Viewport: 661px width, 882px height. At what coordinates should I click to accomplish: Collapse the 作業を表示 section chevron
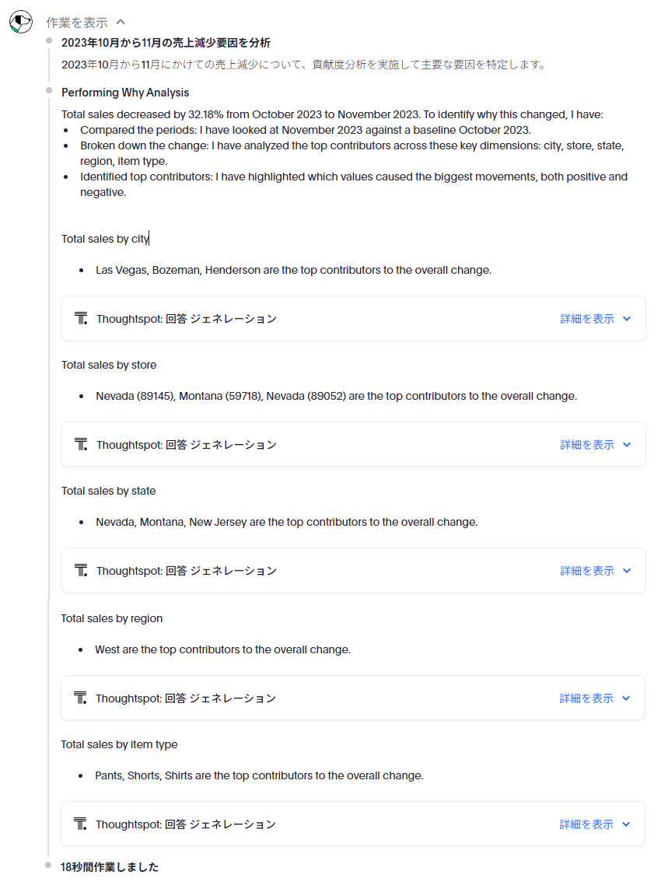pyautogui.click(x=121, y=23)
